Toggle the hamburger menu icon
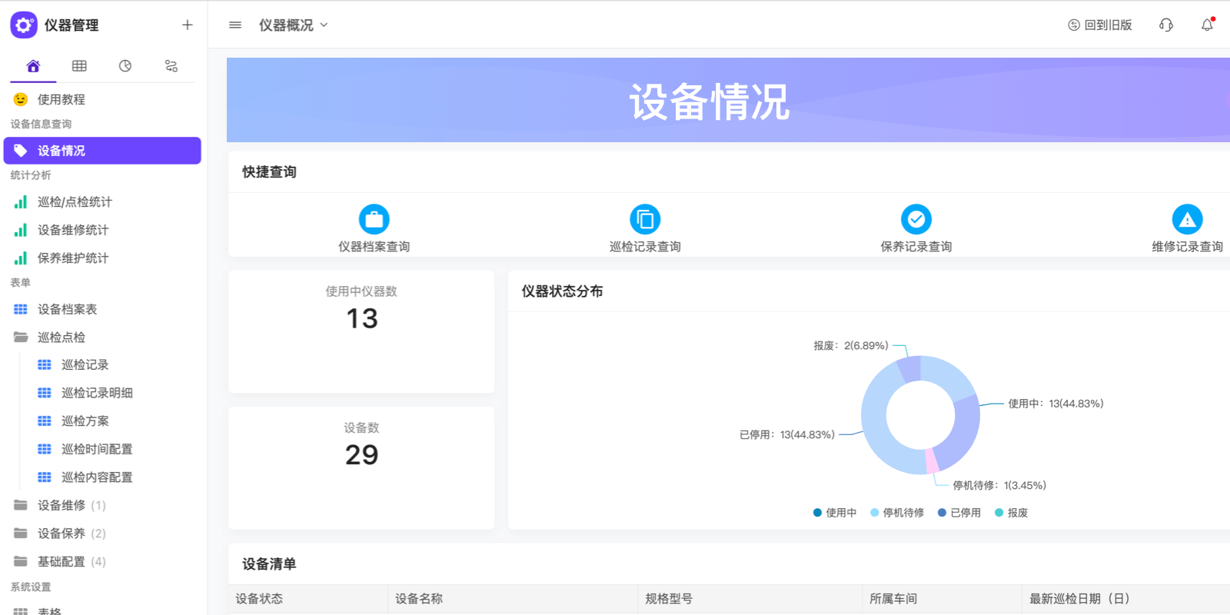The width and height of the screenshot is (1230, 615). pos(235,25)
